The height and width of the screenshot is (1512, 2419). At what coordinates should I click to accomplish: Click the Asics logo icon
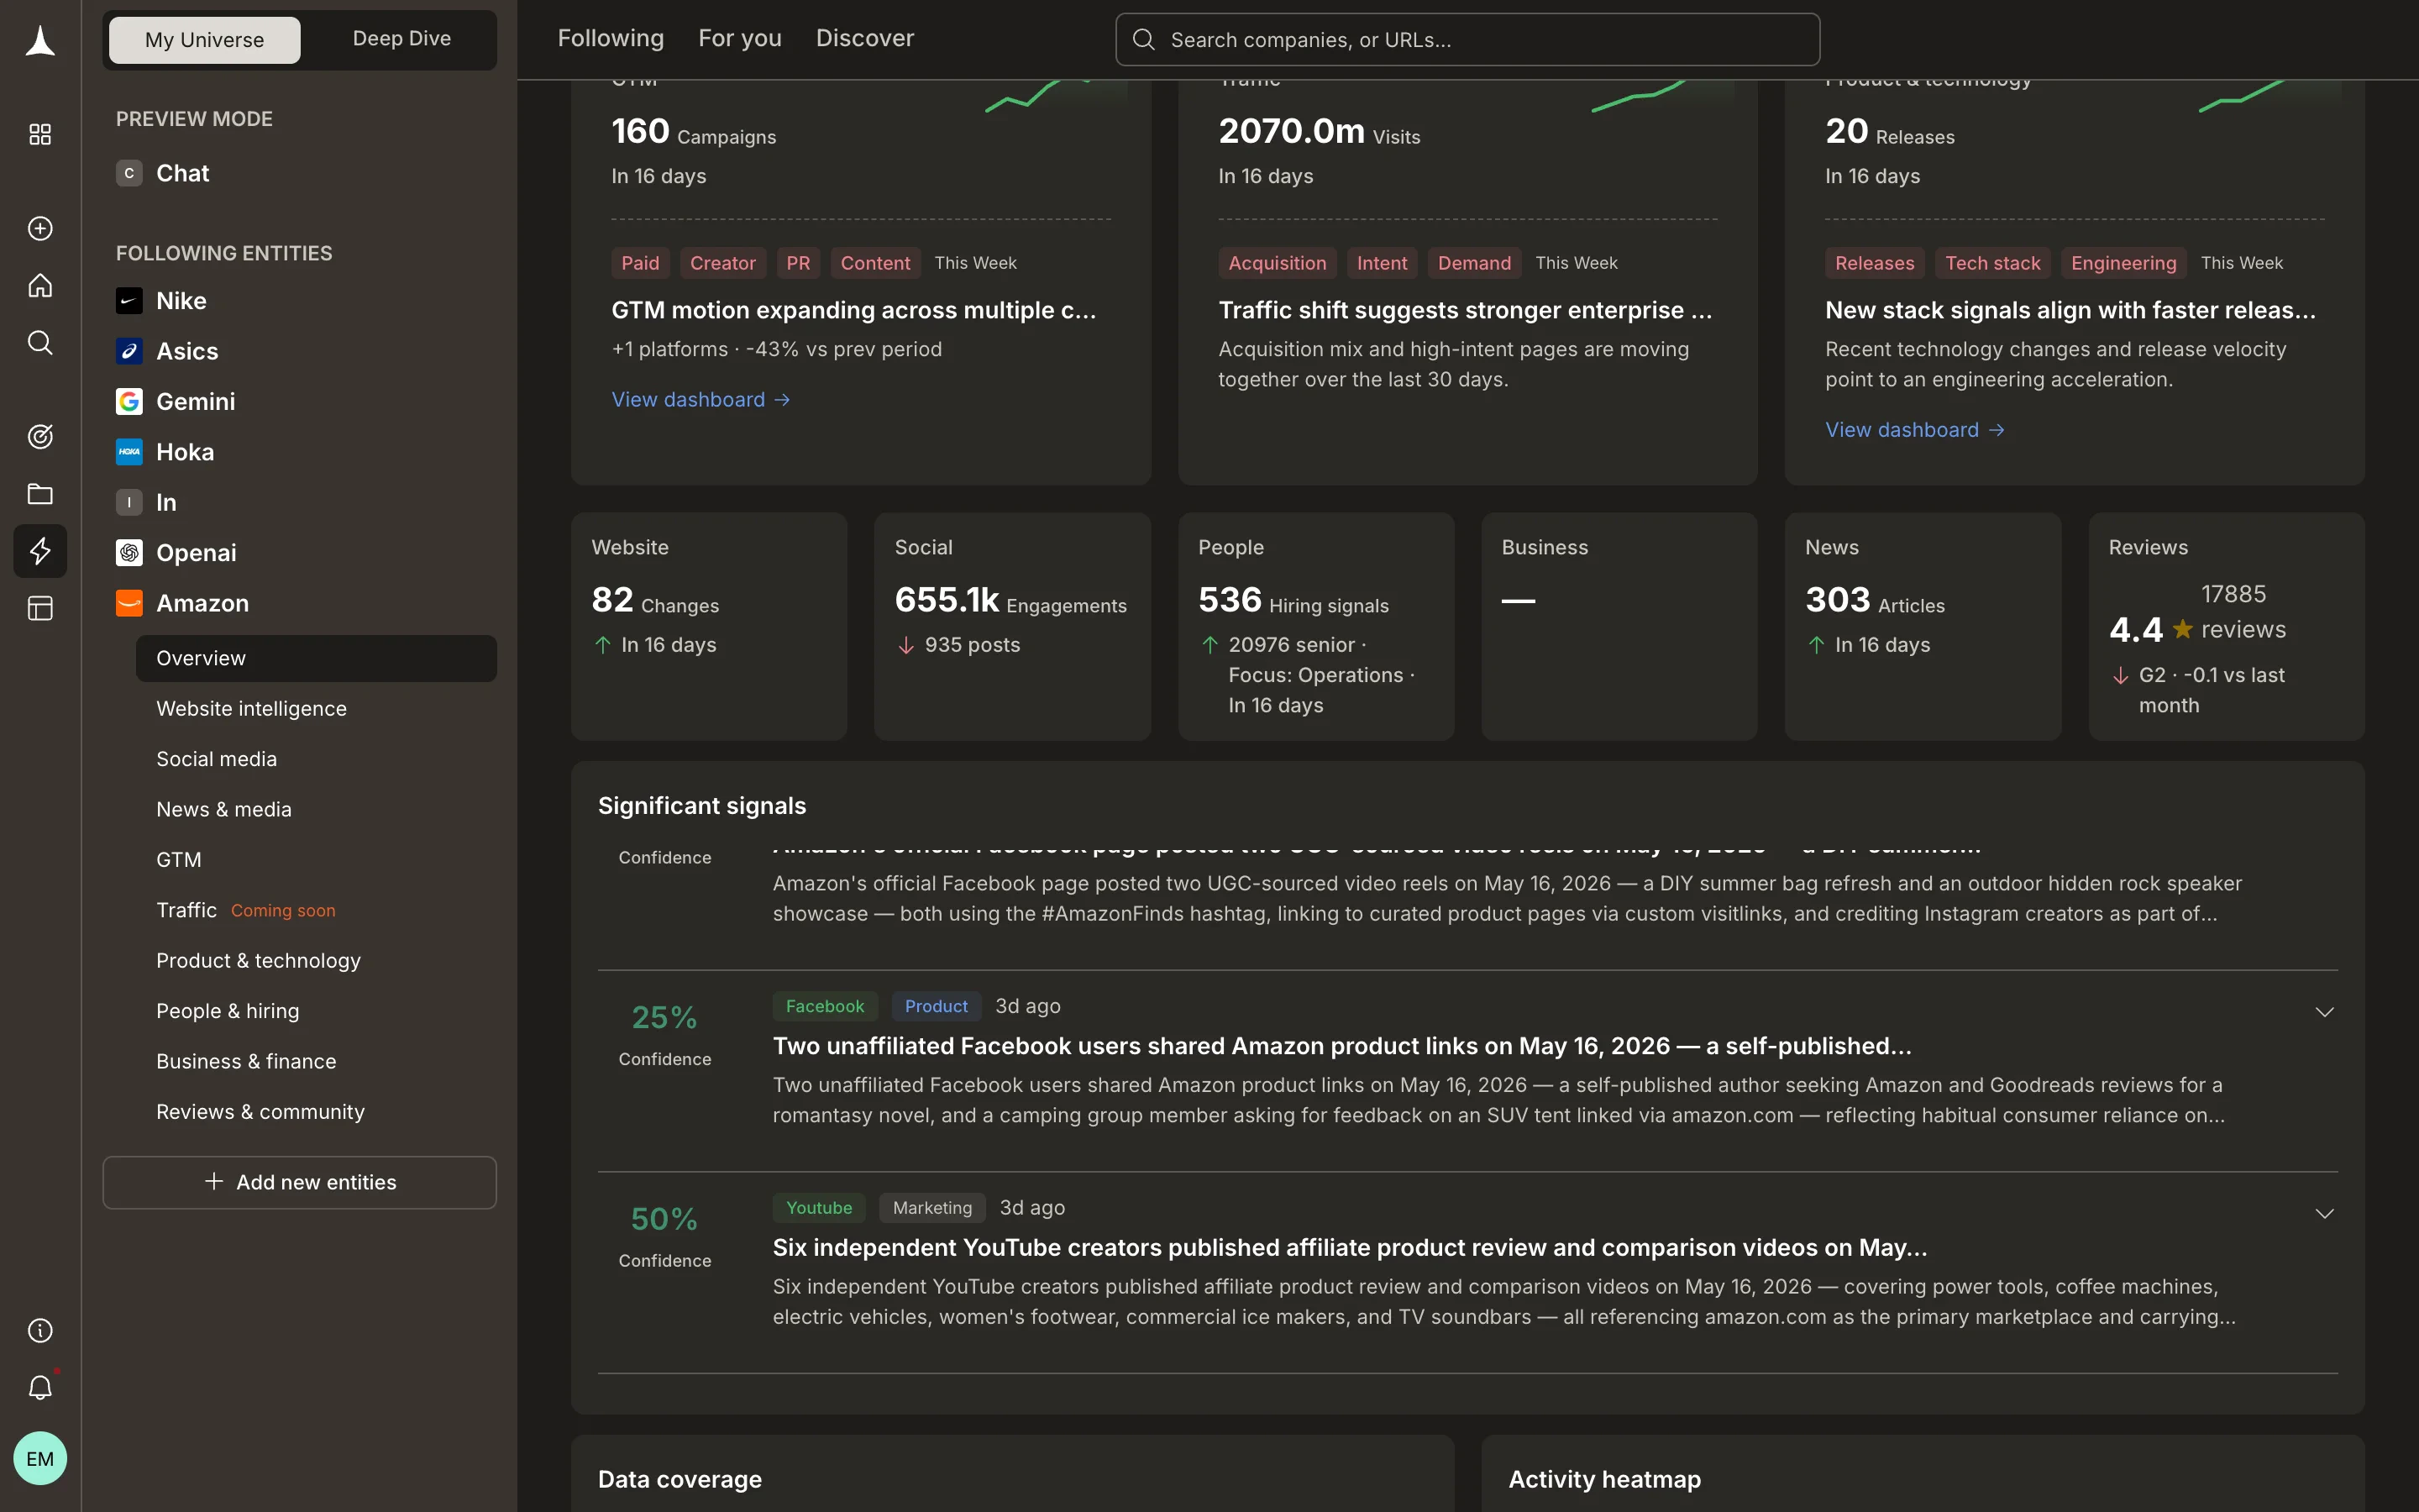click(x=129, y=351)
